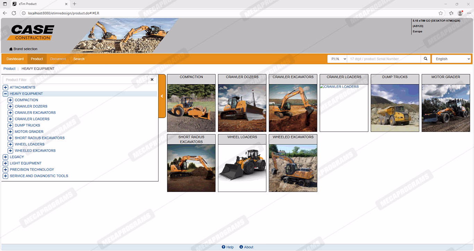This screenshot has height=251, width=474.
Task: Click the magnifier search icon button
Action: [x=426, y=59]
